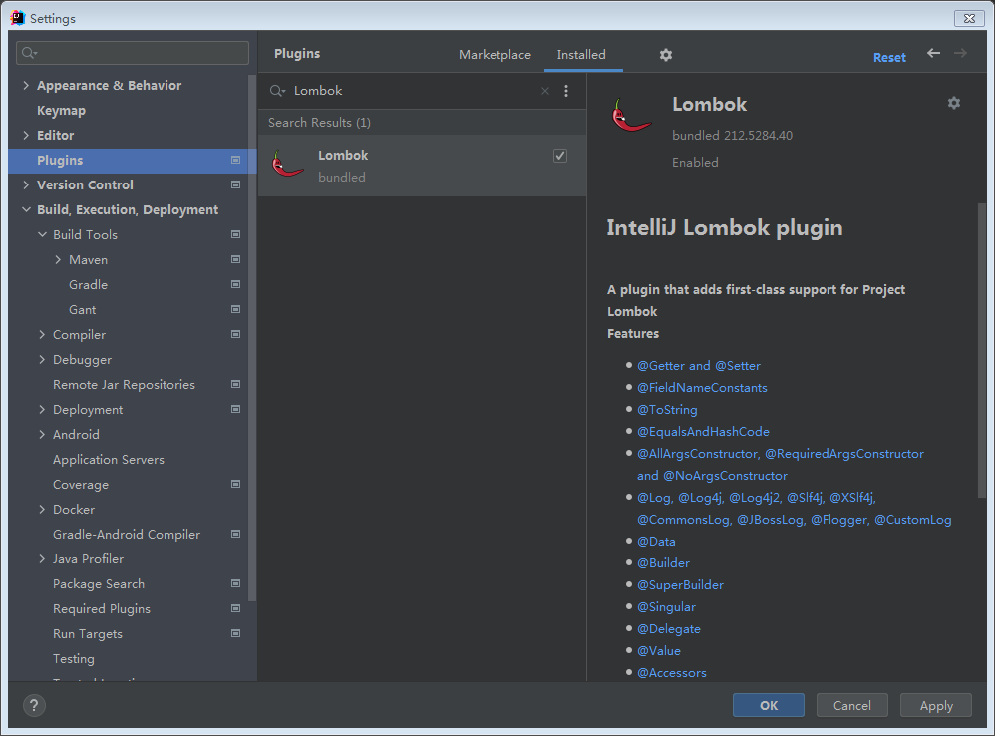
Task: Open the @Builder link
Action: click(663, 562)
